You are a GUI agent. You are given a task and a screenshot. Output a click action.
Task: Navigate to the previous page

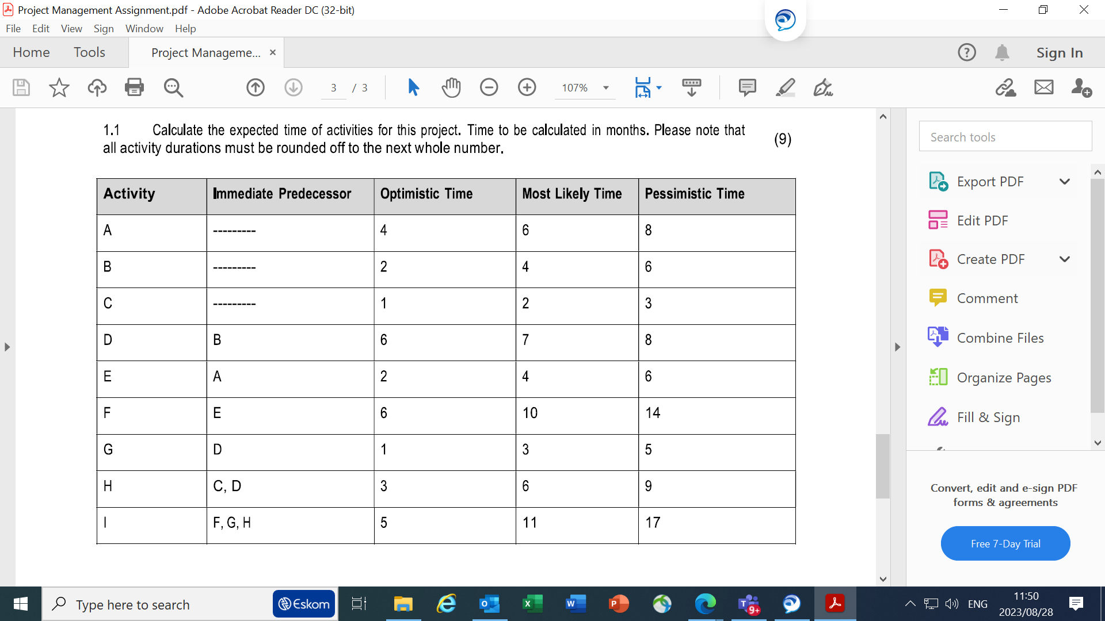255,87
